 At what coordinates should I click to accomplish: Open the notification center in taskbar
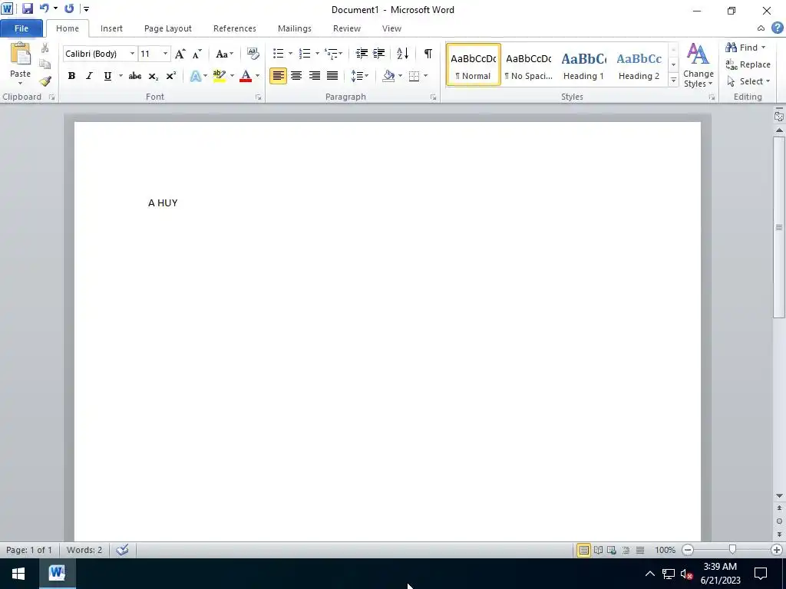pyautogui.click(x=761, y=574)
